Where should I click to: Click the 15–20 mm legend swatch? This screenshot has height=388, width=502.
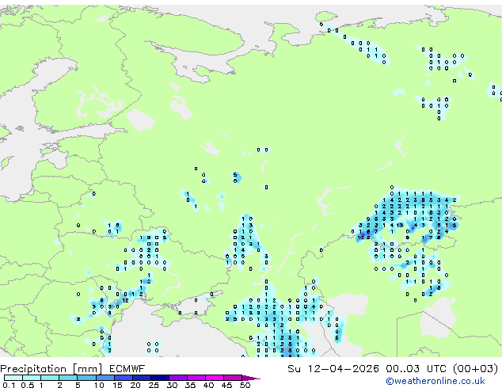124,378
